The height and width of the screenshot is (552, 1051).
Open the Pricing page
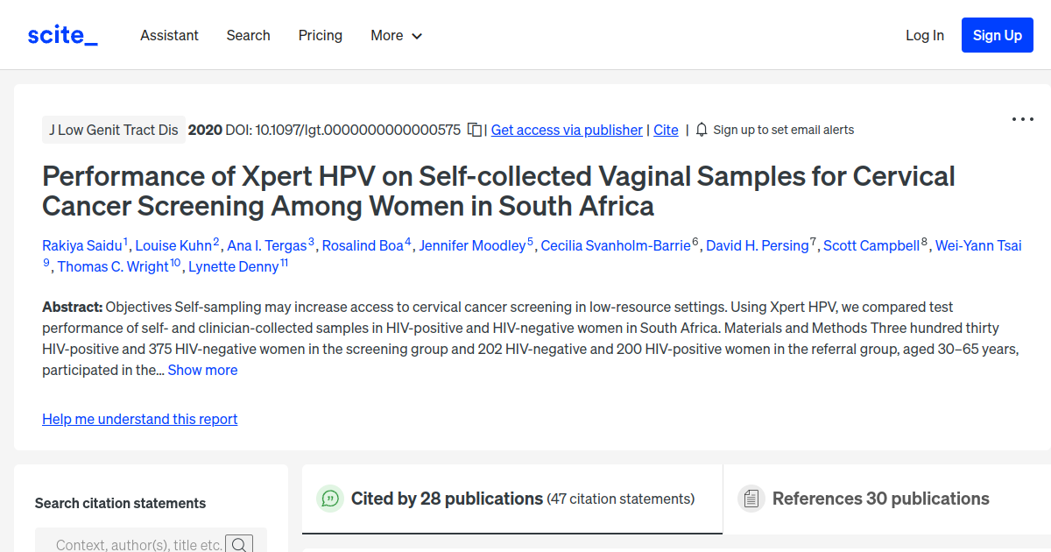(320, 35)
